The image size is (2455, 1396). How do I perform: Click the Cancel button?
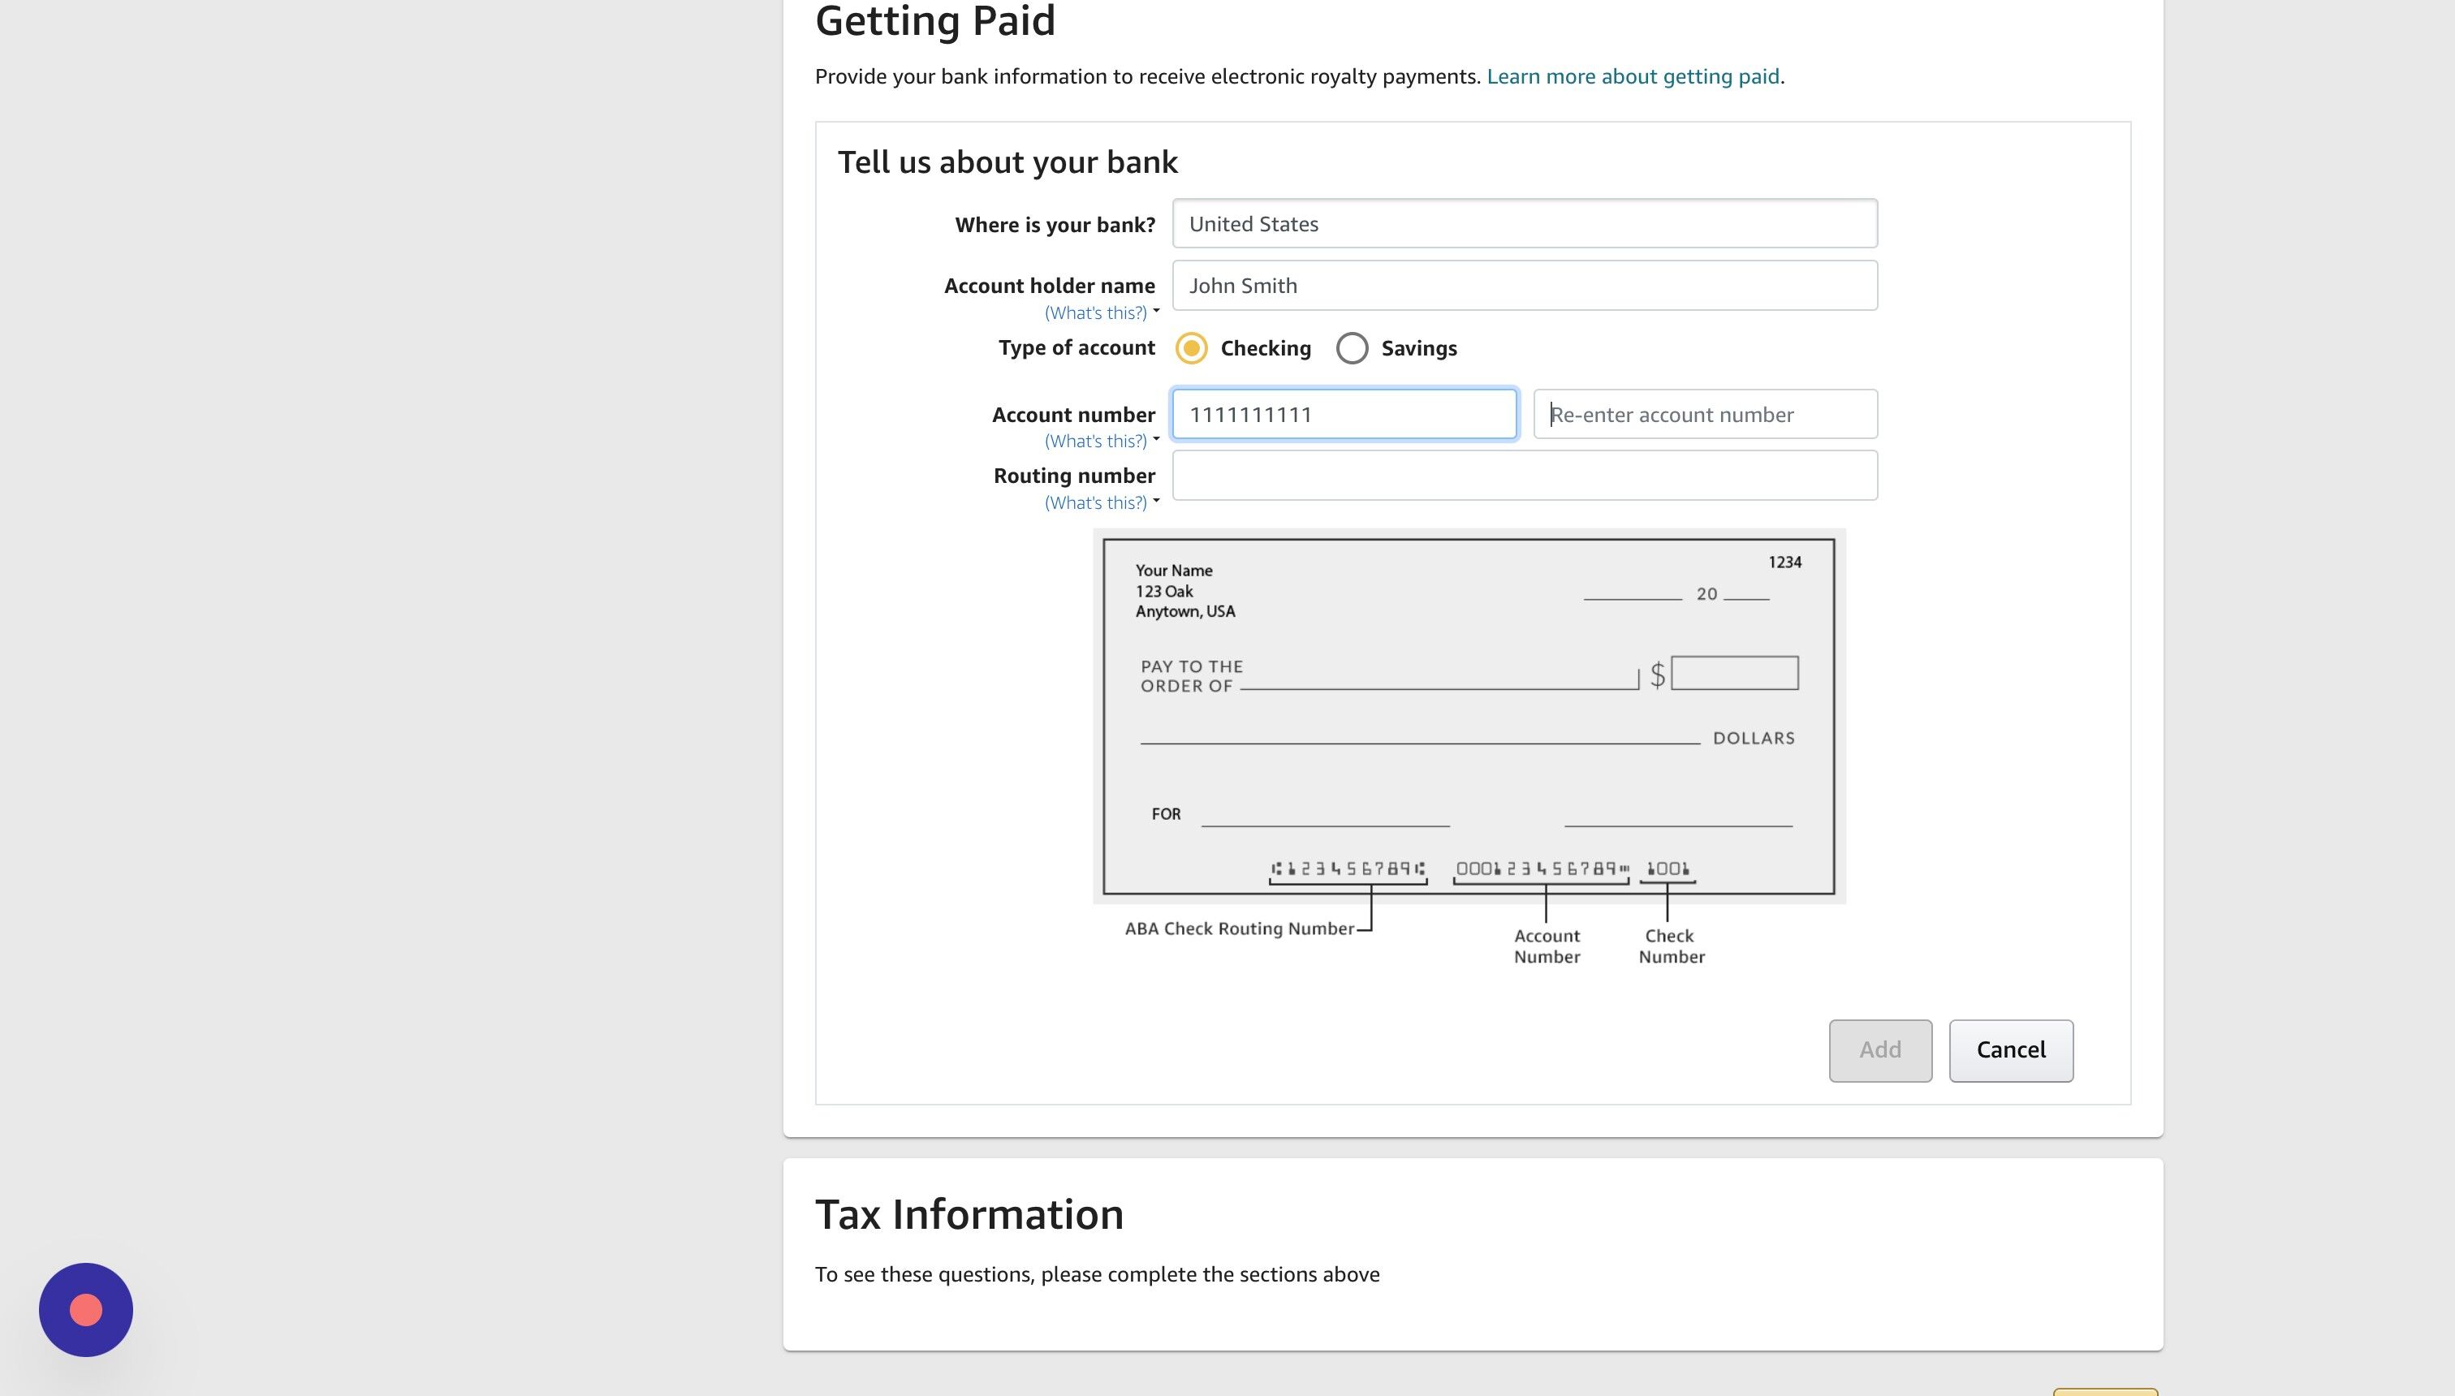tap(2011, 1050)
